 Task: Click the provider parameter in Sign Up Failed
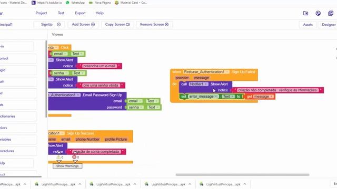(x=182, y=78)
